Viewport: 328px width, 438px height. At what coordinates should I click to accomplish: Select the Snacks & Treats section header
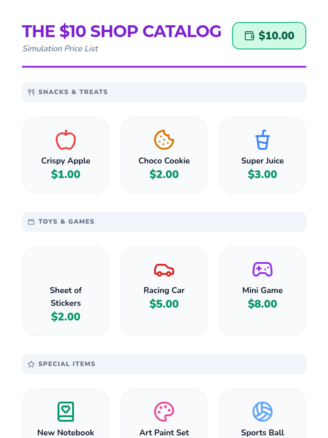point(164,92)
